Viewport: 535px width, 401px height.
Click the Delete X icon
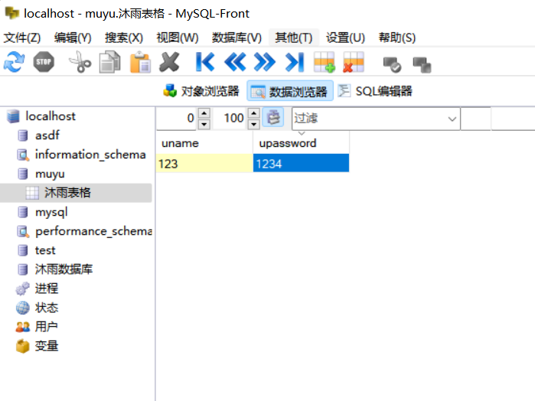(x=170, y=62)
